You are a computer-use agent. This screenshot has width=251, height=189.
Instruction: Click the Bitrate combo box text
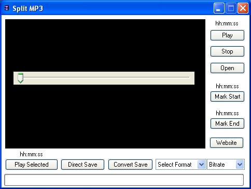pos(217,165)
